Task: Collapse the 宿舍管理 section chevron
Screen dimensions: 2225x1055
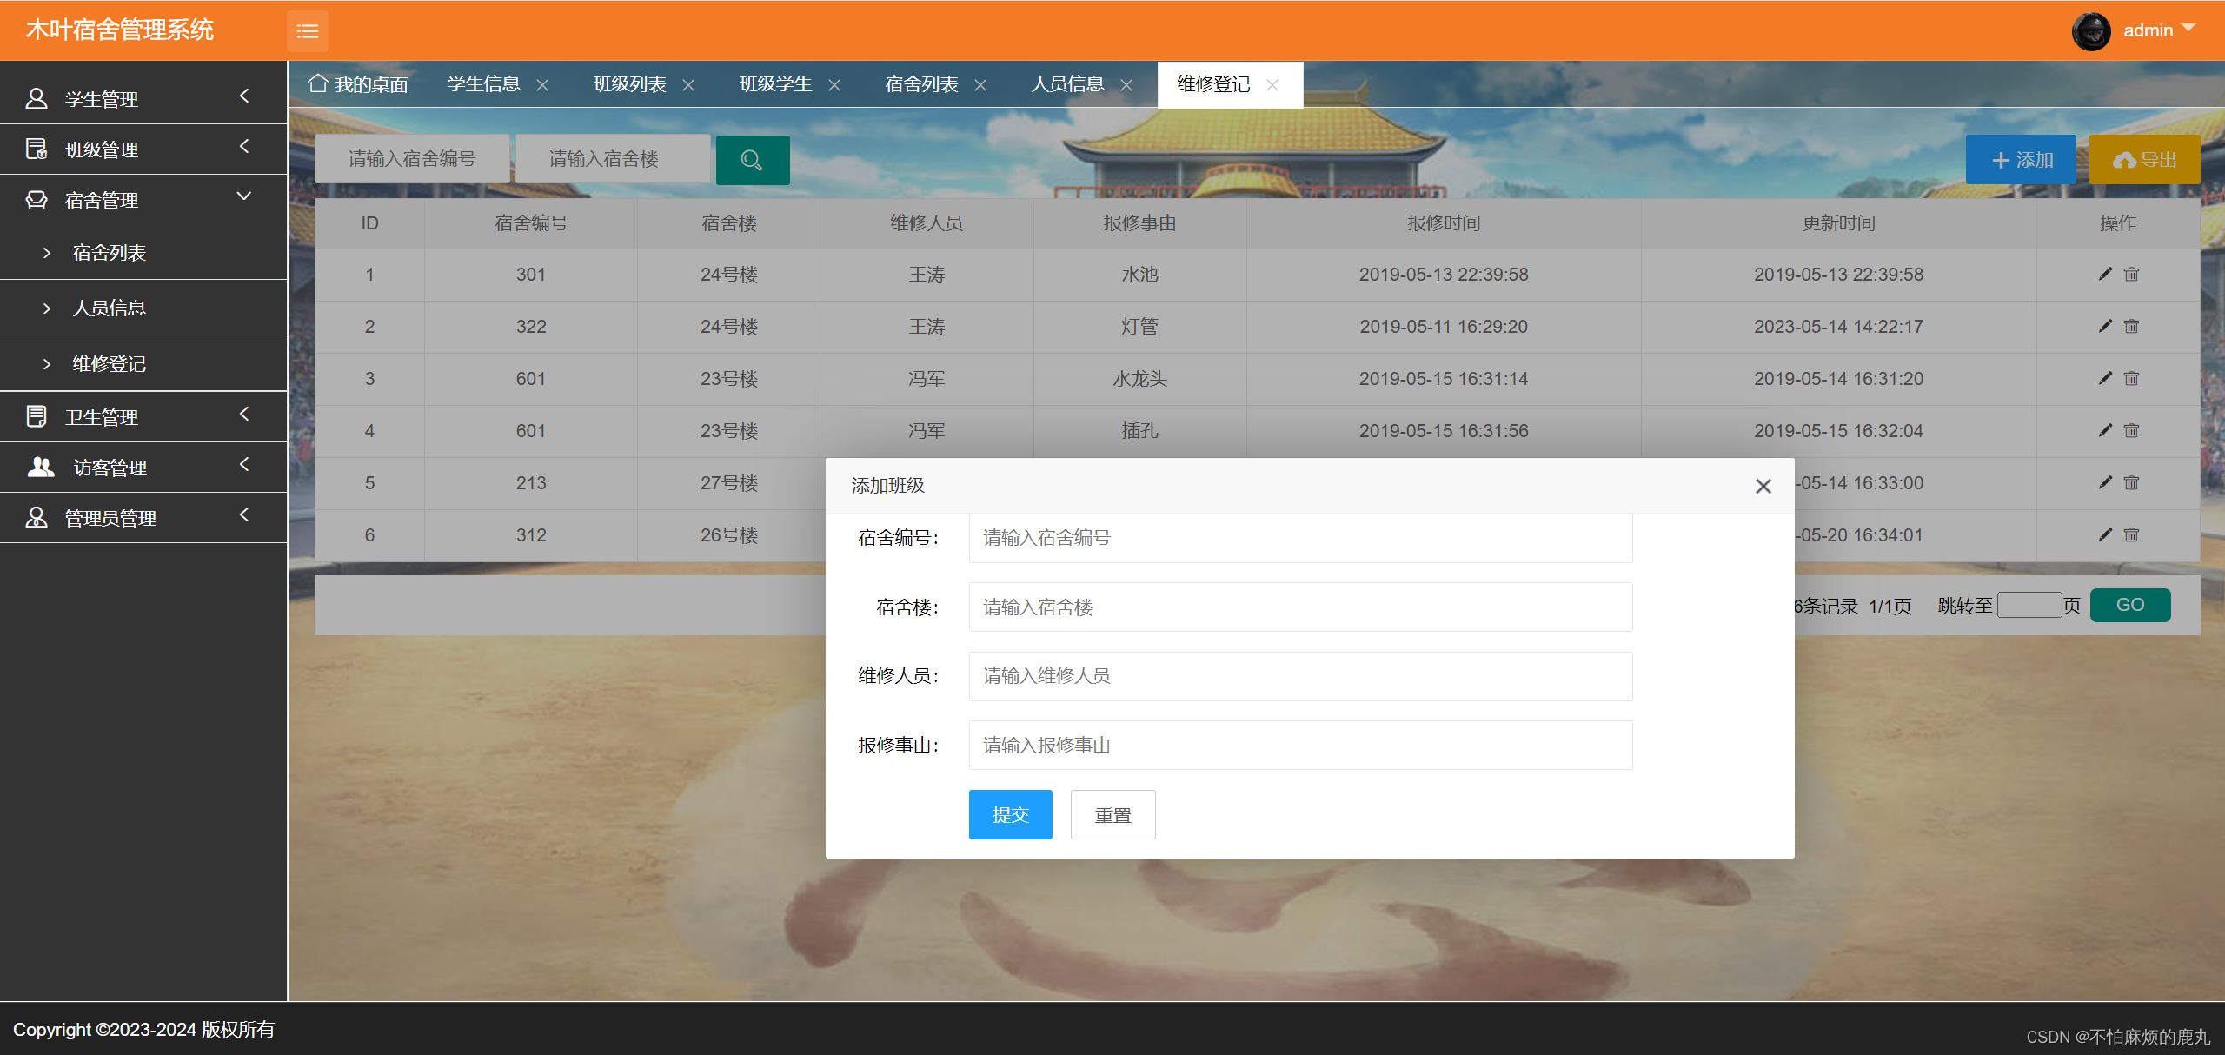Action: [x=244, y=196]
